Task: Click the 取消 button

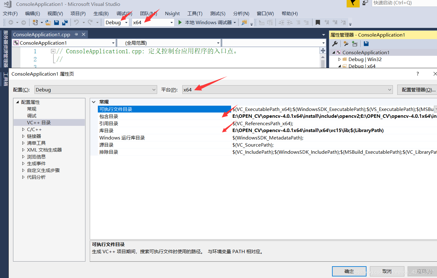Action: [x=387, y=271]
